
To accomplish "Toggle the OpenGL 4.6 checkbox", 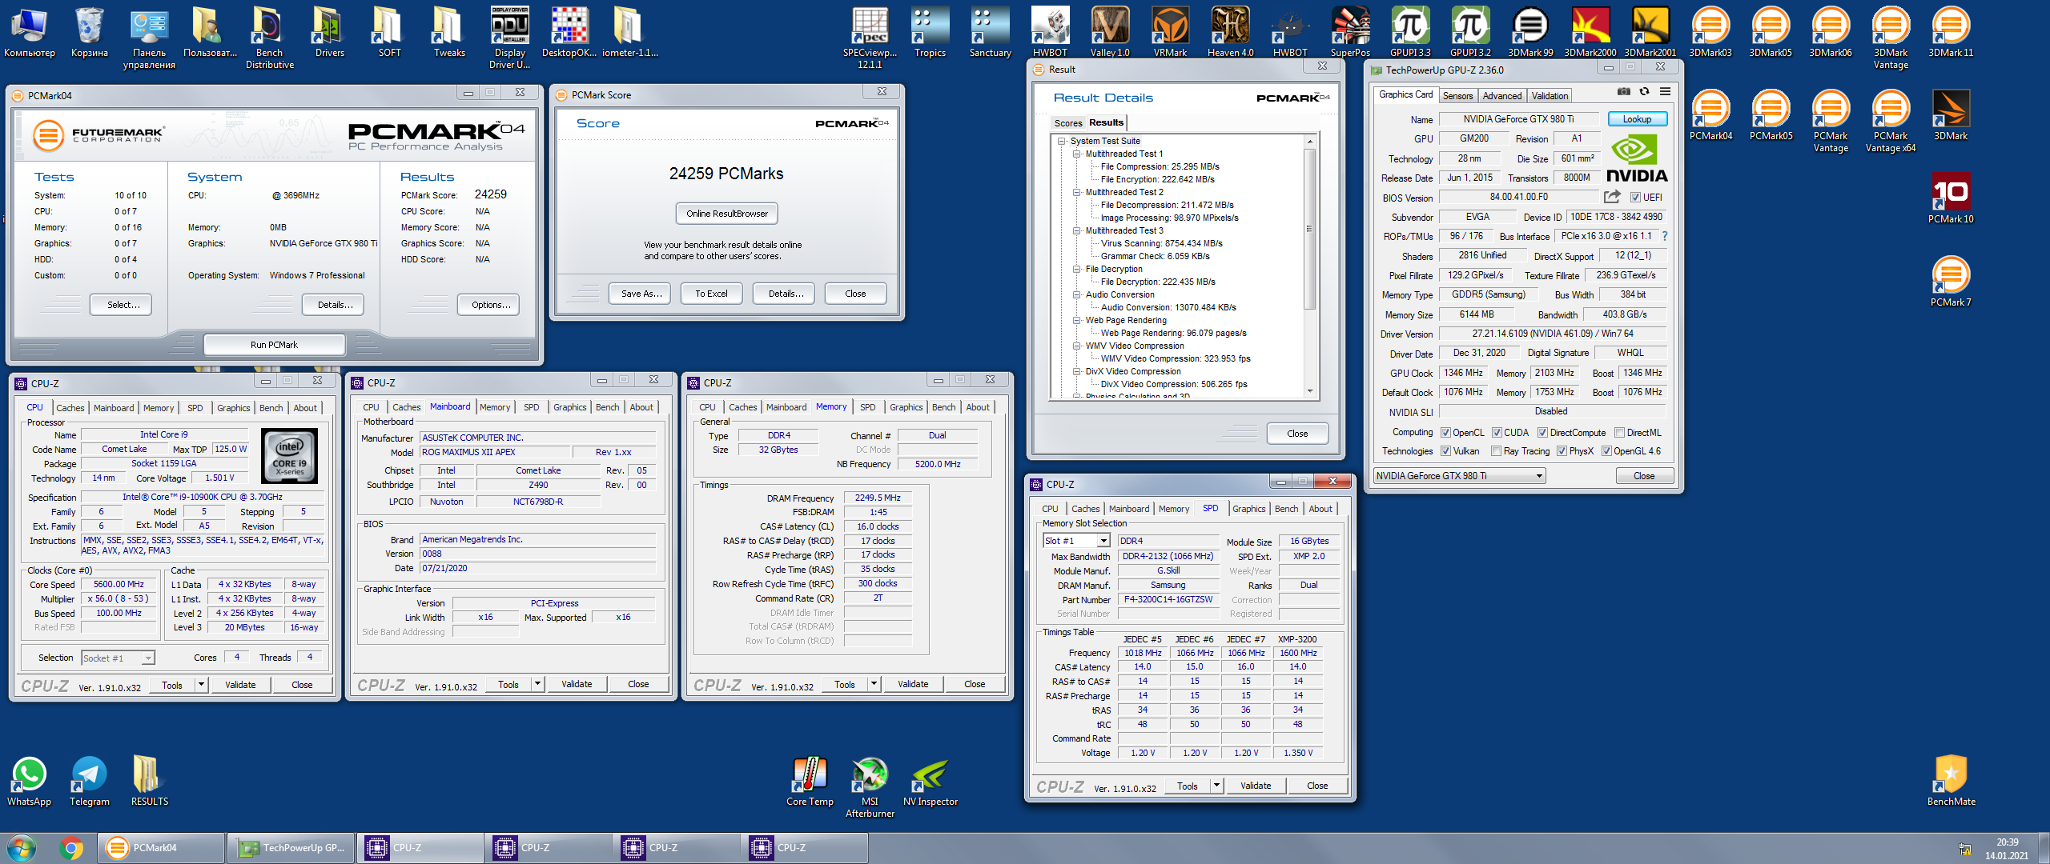I will pyautogui.click(x=1606, y=451).
